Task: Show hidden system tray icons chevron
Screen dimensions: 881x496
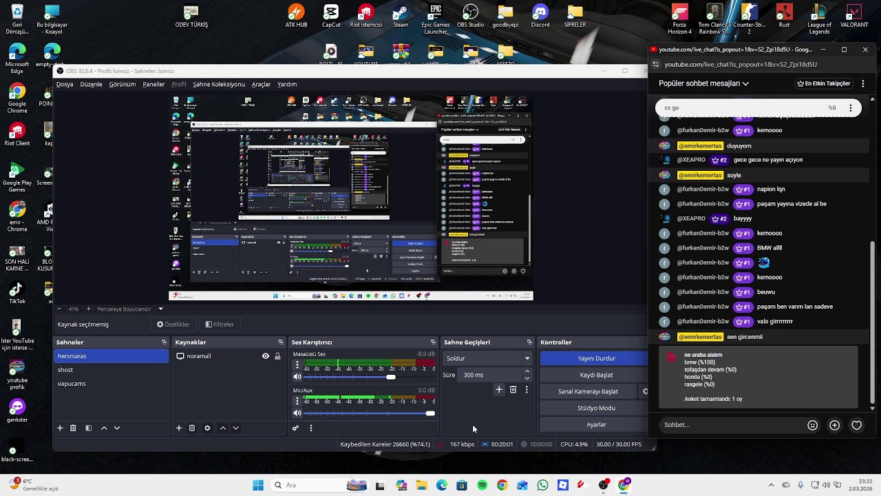Action: point(771,485)
